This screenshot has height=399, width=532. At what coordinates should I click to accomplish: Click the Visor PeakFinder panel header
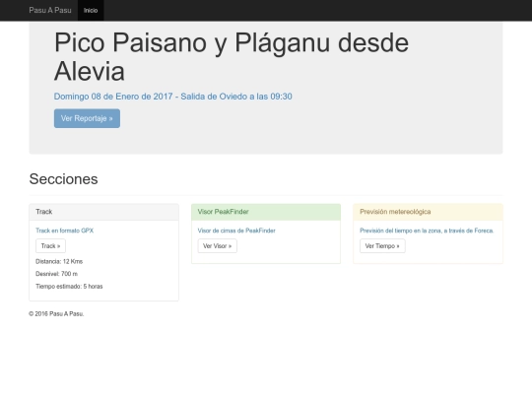coord(266,212)
